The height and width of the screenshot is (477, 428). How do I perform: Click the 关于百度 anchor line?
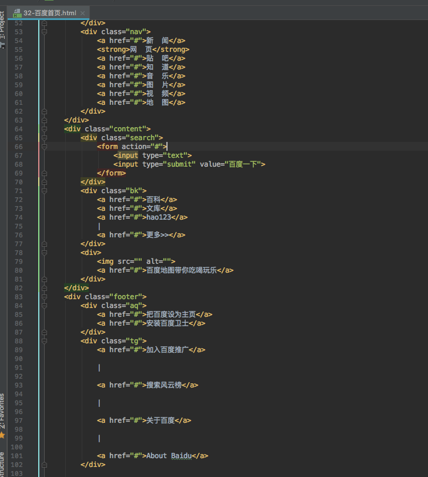tap(144, 420)
